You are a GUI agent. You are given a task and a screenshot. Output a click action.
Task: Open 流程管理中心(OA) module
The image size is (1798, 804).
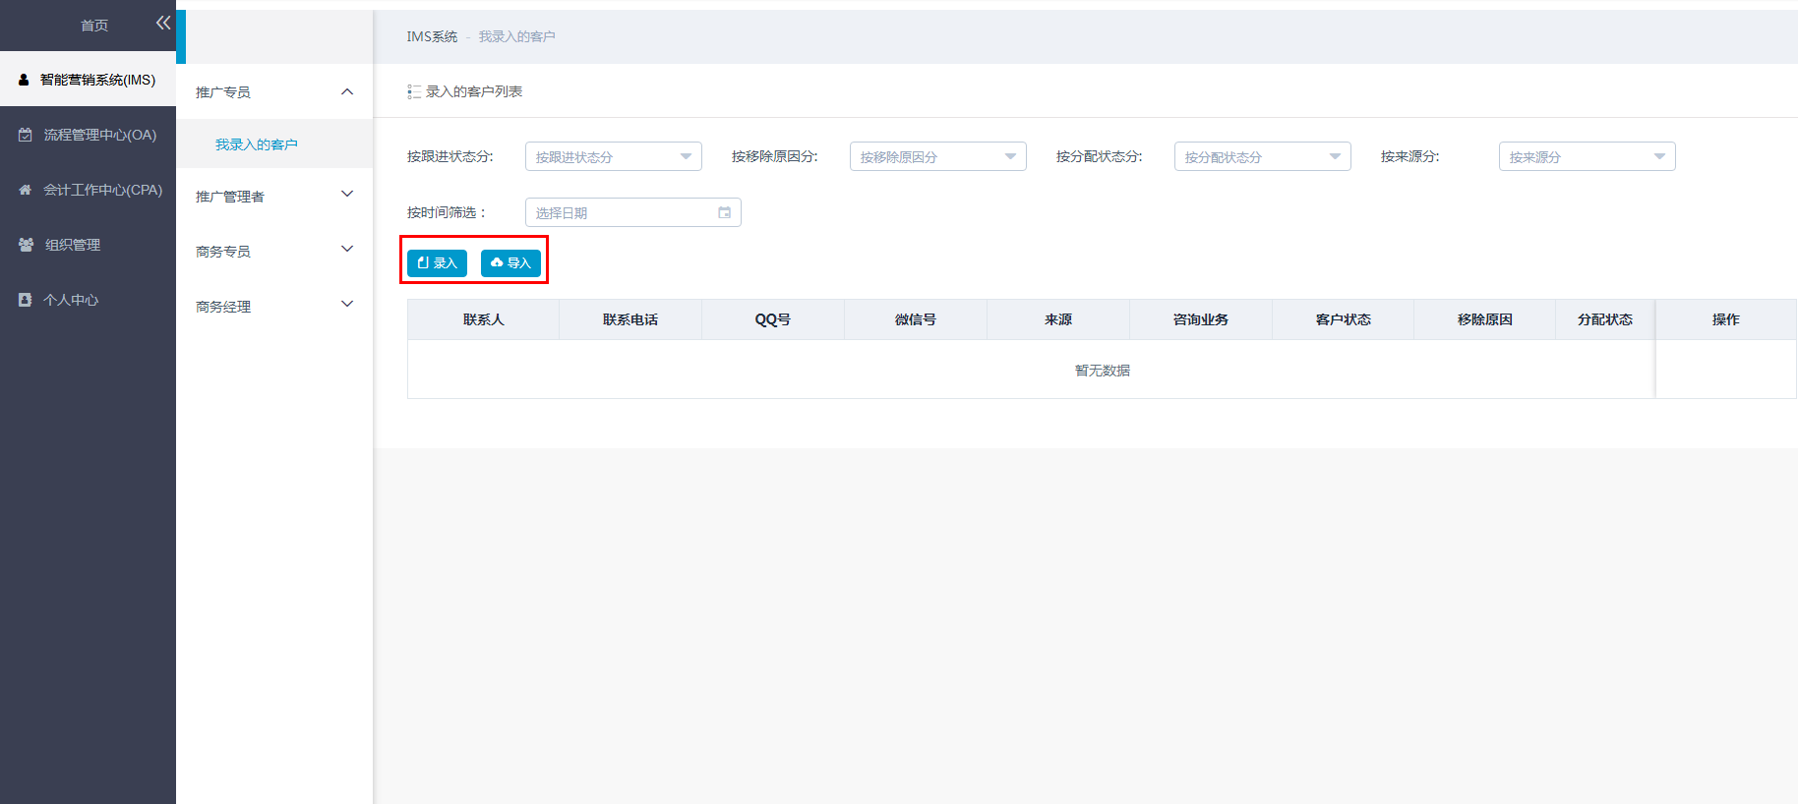click(x=88, y=134)
